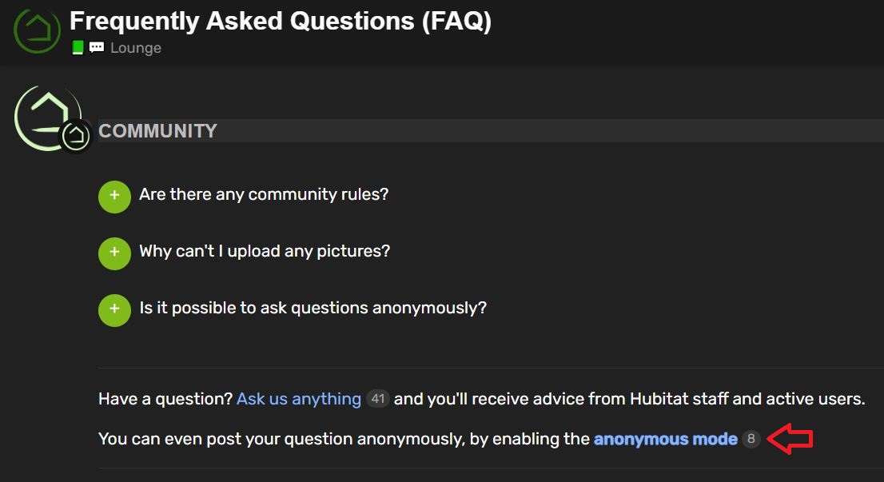
Task: Expand "Why can't I upload any pictures?" plus button
Action: pyautogui.click(x=114, y=253)
